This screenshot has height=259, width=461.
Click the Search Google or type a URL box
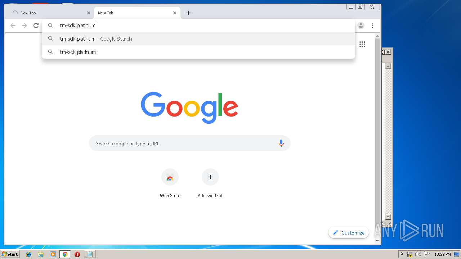point(190,144)
